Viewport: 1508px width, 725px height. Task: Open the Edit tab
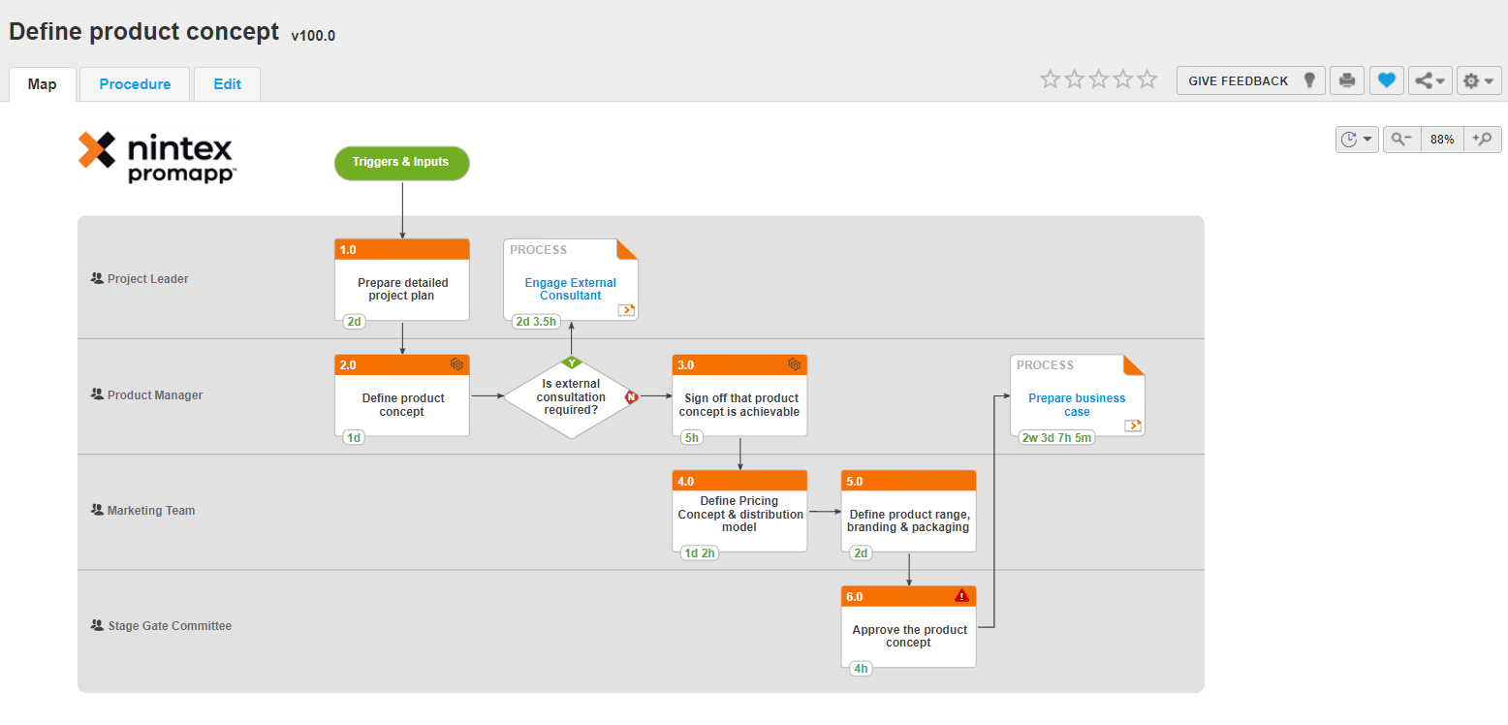[227, 84]
